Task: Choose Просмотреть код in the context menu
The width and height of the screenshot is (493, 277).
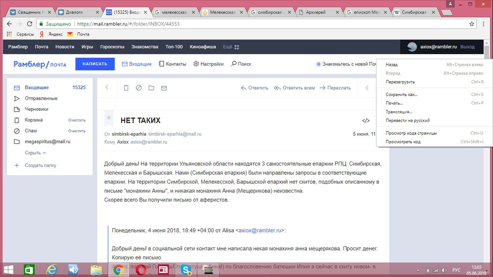Action: [x=403, y=142]
